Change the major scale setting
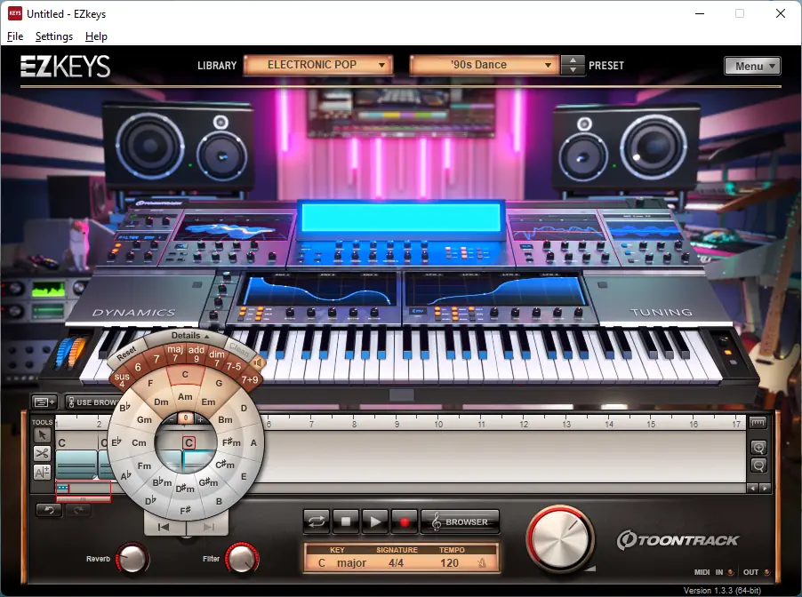This screenshot has height=597, width=802. click(351, 562)
